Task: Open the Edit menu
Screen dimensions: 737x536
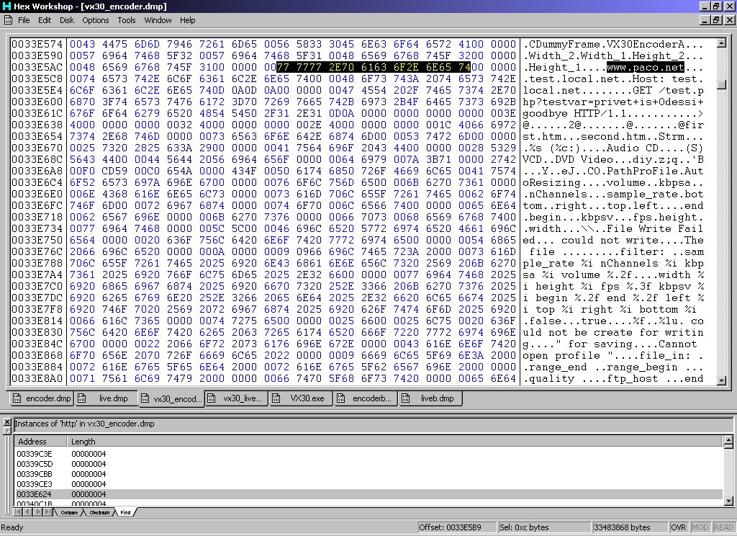Action: click(x=45, y=20)
